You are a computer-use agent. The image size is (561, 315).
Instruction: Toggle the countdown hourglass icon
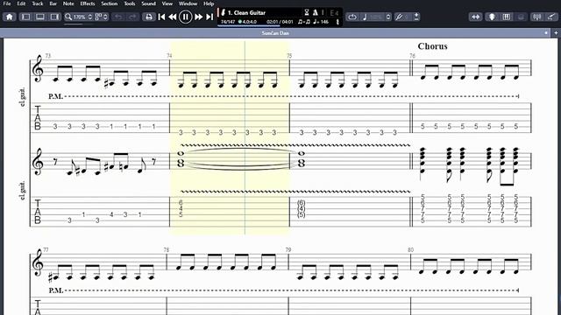coord(307,12)
